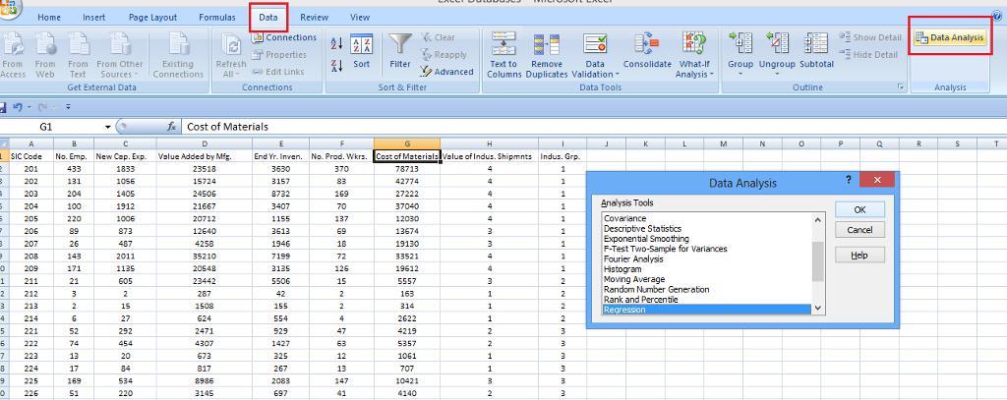Sort A to Z ascending icon
The image size is (1007, 400).
coord(336,44)
